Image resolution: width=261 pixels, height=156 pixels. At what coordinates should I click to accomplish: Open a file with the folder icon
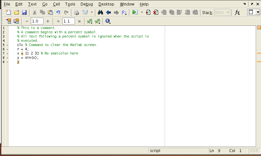coord(16,12)
